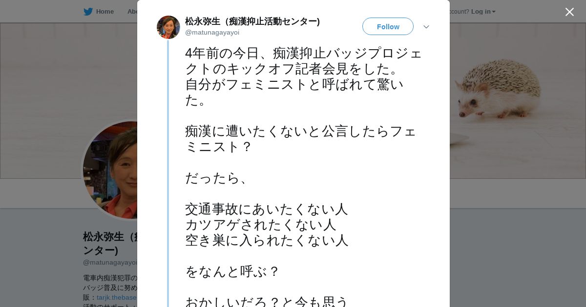Screen dimensions: 586x307
Task: Open the author's avatar in tweet header
Action: click(168, 27)
